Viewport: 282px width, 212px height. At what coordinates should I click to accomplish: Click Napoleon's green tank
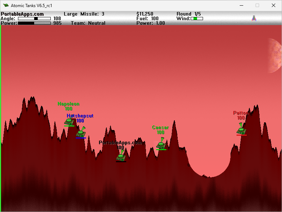(69, 121)
